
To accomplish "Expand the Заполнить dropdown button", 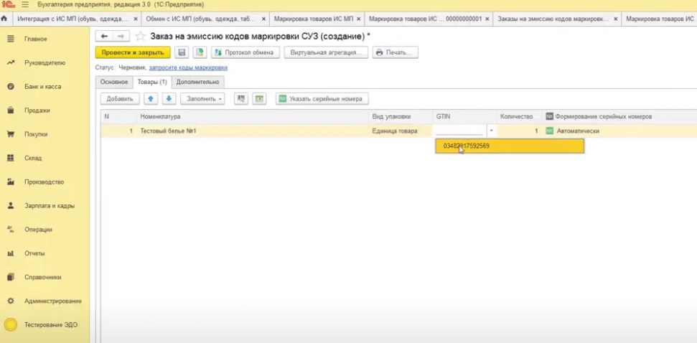I will coord(202,98).
